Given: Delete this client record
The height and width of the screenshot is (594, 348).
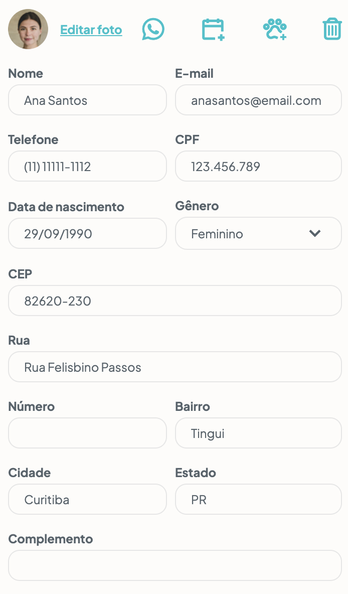Looking at the screenshot, I should [331, 29].
